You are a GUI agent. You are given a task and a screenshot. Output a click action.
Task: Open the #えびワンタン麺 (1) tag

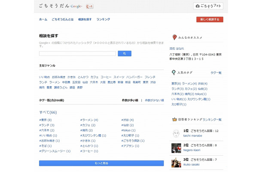pos(93,135)
